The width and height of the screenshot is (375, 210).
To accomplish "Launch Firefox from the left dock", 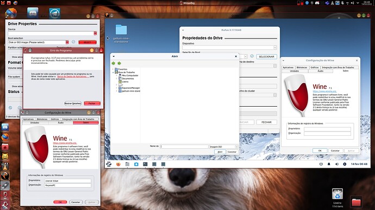I will (5, 137).
